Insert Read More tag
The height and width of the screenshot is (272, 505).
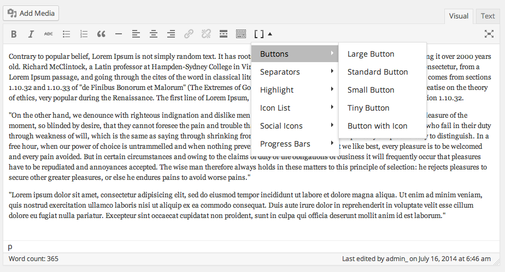(x=224, y=34)
